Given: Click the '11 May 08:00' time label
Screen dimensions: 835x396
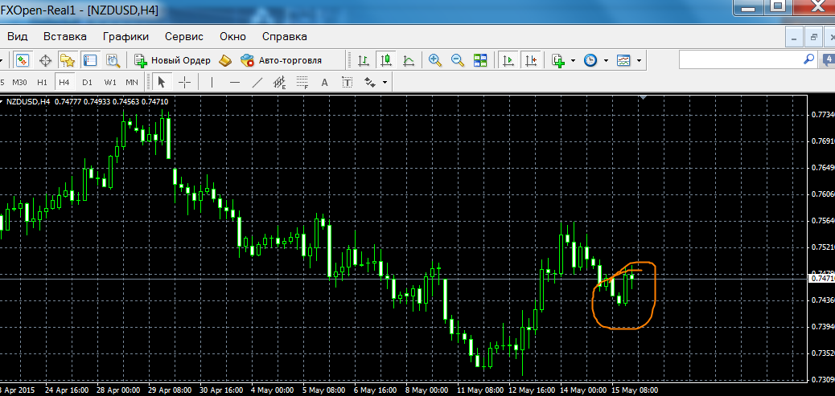Looking at the screenshot, I should click(x=479, y=390).
